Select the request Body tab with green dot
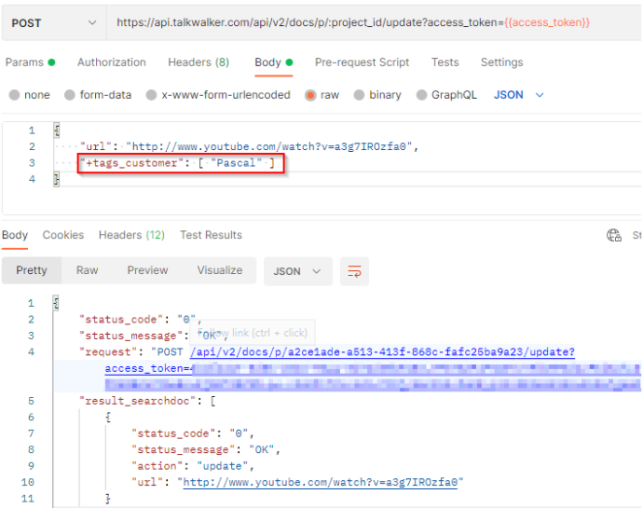Image resolution: width=643 pixels, height=508 pixels. (x=274, y=62)
